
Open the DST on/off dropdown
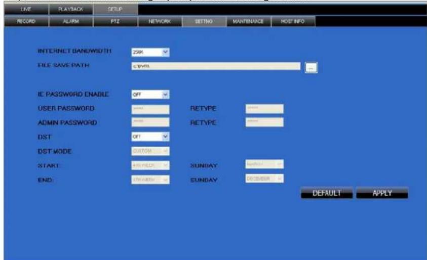click(x=150, y=137)
